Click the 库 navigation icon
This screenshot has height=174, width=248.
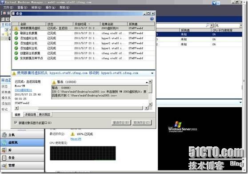pos(4,150)
